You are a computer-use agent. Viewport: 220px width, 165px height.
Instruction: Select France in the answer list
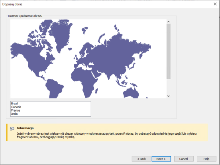16,110
